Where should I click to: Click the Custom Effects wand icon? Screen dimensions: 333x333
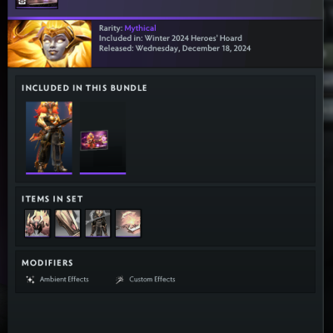[120, 280]
